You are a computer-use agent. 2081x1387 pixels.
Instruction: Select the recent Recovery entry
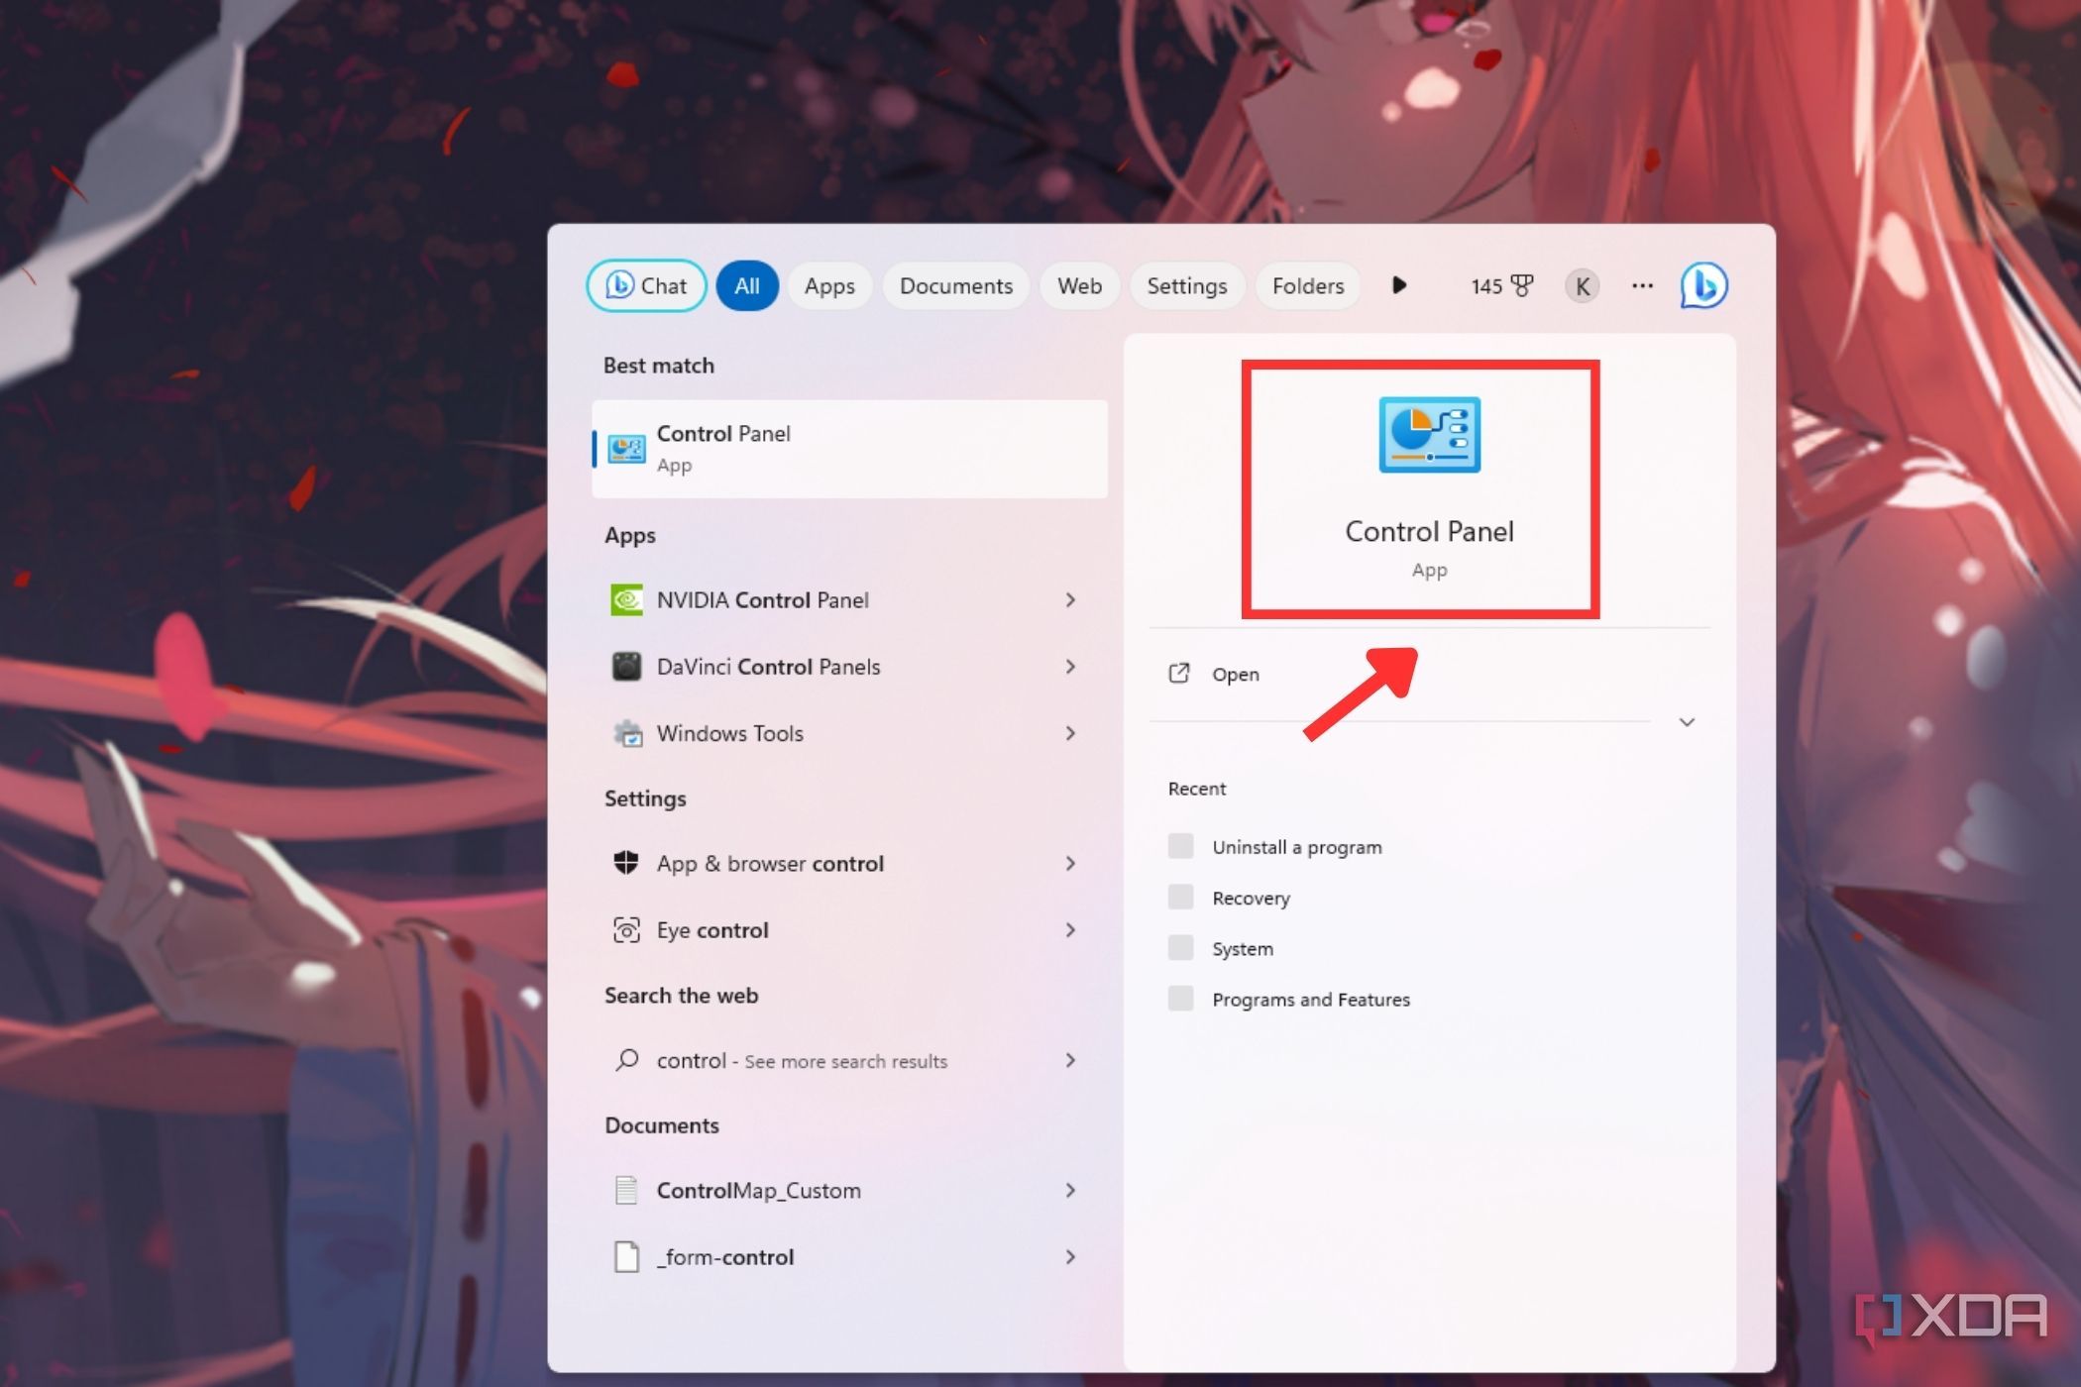coord(1251,898)
